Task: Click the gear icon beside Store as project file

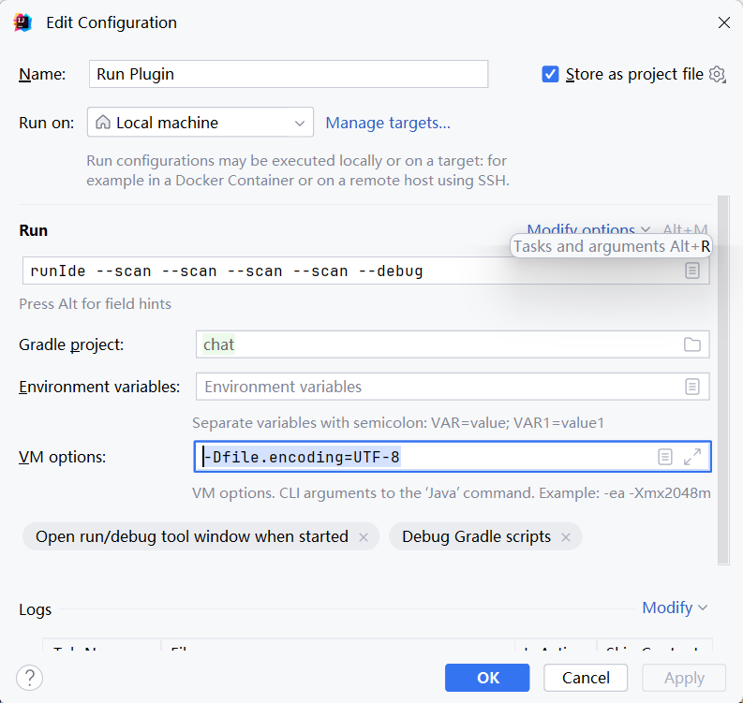Action: (x=718, y=74)
